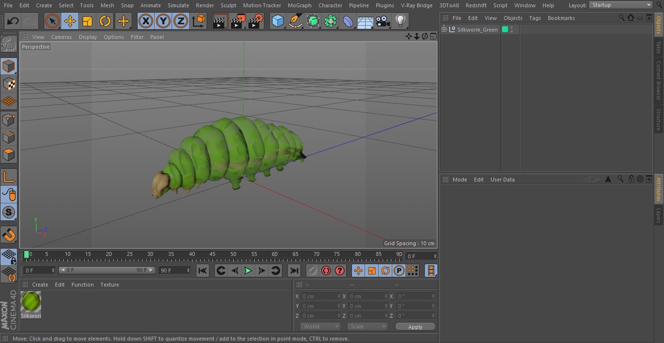Image resolution: width=664 pixels, height=343 pixels.
Task: Open the Layout dropdown
Action: tap(621, 5)
